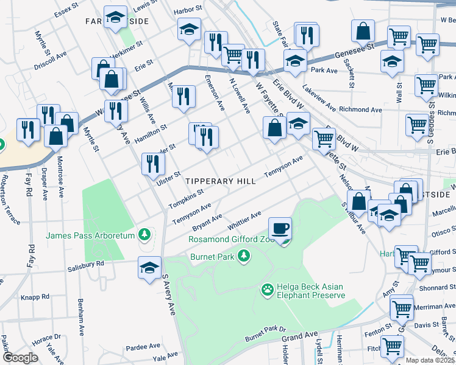Image resolution: width=456 pixels, height=365 pixels.
Task: Open the Google logo link
Action: point(20,358)
